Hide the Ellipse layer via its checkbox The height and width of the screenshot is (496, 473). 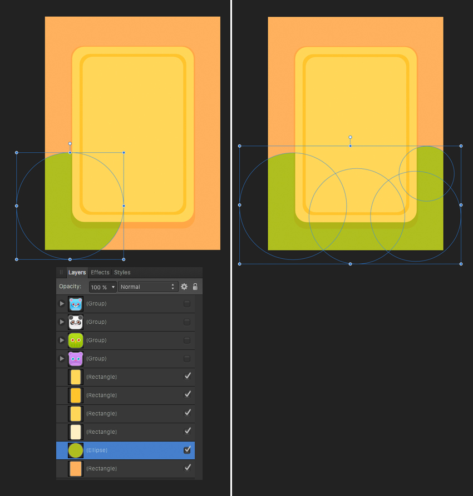click(188, 450)
